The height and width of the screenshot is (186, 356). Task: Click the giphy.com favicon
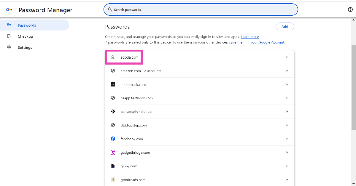tap(113, 166)
